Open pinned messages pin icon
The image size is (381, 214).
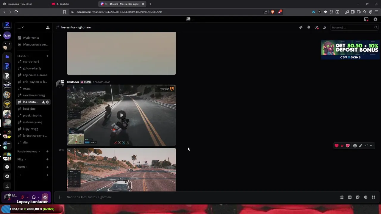pyautogui.click(x=317, y=27)
